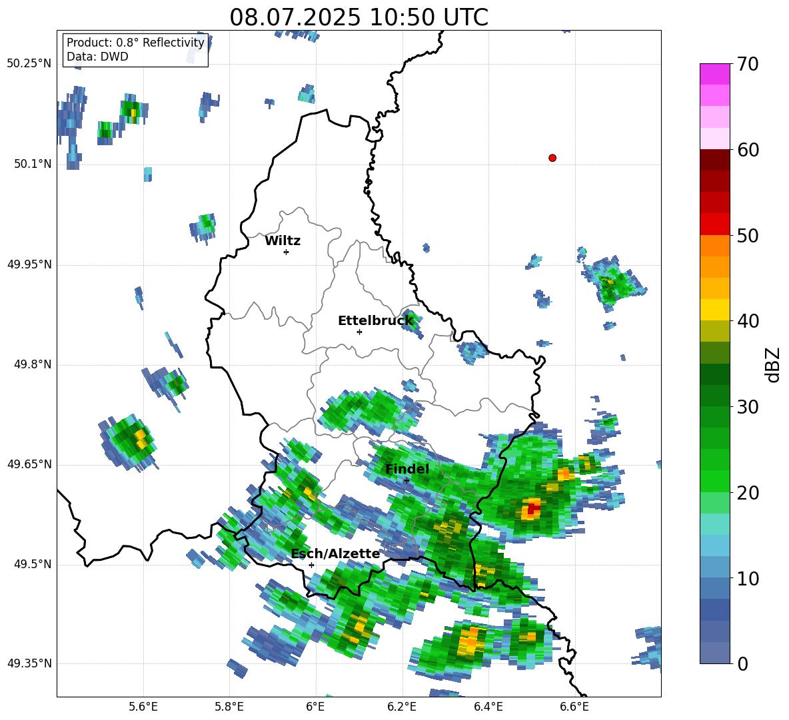This screenshot has height=720, width=789.
Task: Click the red radar location dot
Action: (552, 158)
